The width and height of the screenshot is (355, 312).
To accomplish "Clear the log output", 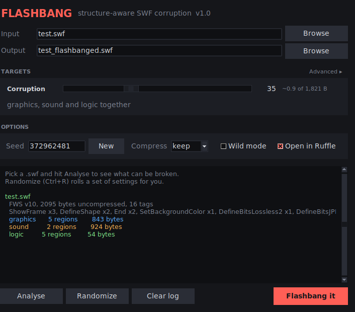I will 163,296.
